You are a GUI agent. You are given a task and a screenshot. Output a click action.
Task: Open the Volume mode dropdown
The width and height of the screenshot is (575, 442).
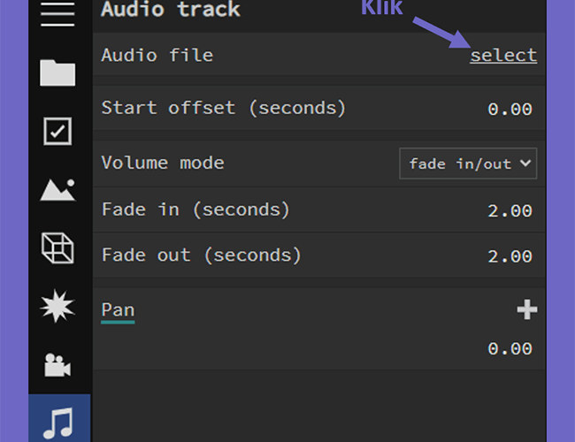468,164
